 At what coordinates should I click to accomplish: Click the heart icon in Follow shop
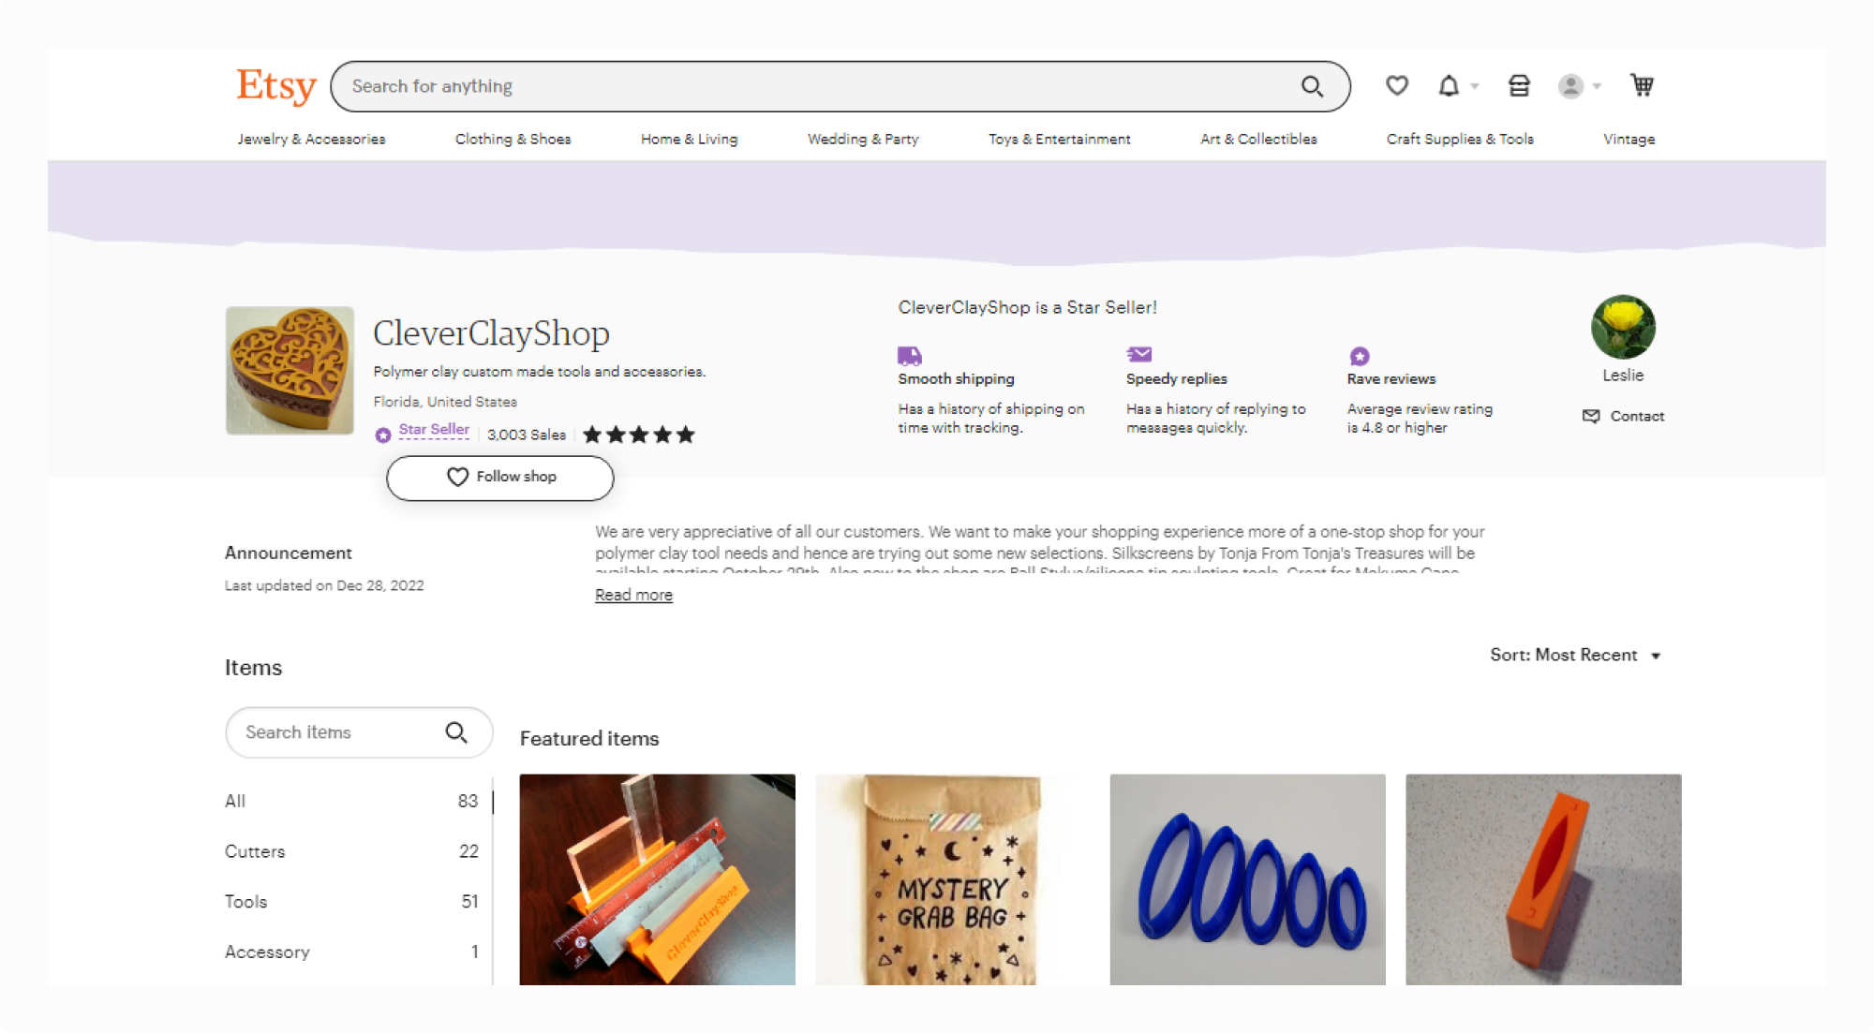tap(457, 477)
